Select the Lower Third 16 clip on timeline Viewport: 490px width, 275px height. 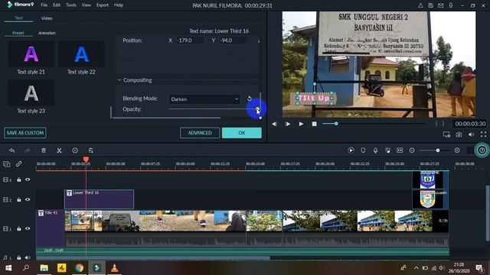tap(99, 199)
